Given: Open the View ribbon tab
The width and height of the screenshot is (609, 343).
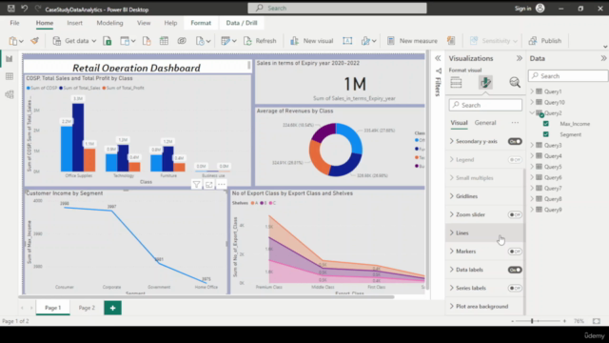Looking at the screenshot, I should [144, 23].
